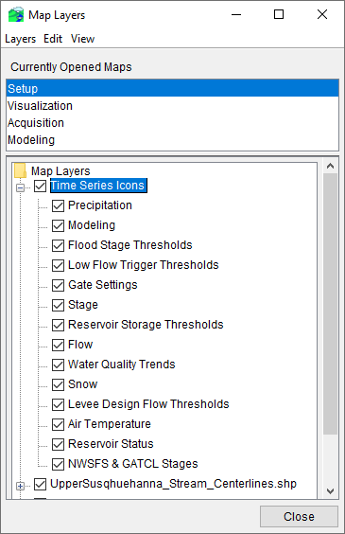Click the yellow Map Layers folder icon
Image resolution: width=345 pixels, height=534 pixels.
coord(20,170)
